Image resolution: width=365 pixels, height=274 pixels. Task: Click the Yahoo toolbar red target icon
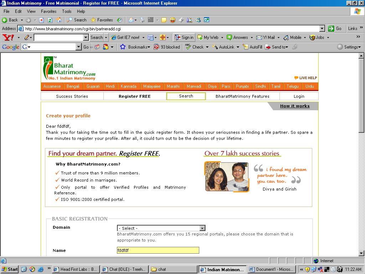(x=163, y=37)
